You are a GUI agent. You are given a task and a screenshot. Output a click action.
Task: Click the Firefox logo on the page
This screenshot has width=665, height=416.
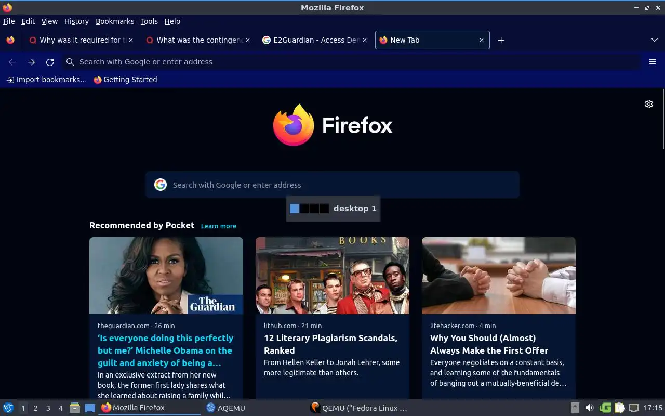pos(332,125)
